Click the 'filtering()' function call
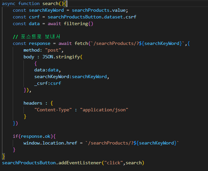The image size is (208, 171). tap(78, 24)
